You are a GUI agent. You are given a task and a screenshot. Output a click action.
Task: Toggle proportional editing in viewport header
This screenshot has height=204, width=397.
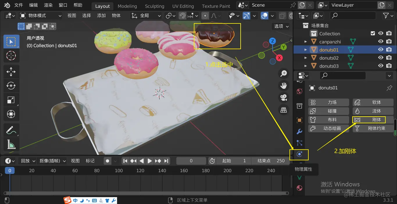[x=205, y=16]
